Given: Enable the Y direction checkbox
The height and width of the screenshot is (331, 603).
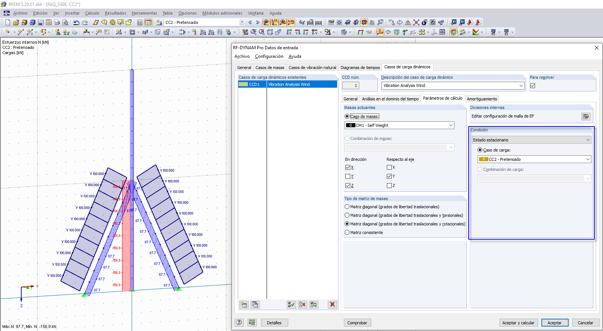Looking at the screenshot, I should (348, 177).
